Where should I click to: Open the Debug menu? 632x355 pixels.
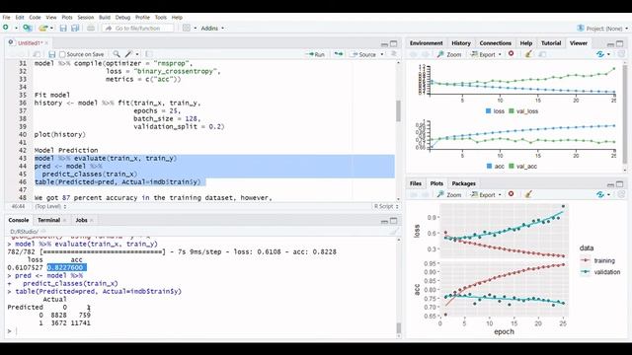click(122, 18)
